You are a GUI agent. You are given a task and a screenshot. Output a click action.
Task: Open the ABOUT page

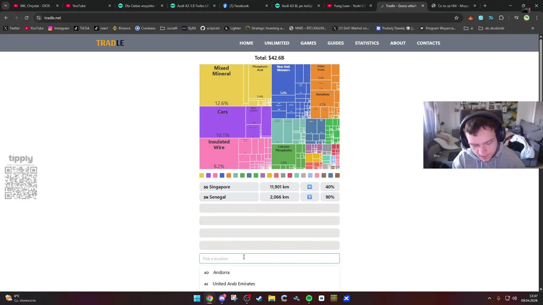(x=398, y=43)
